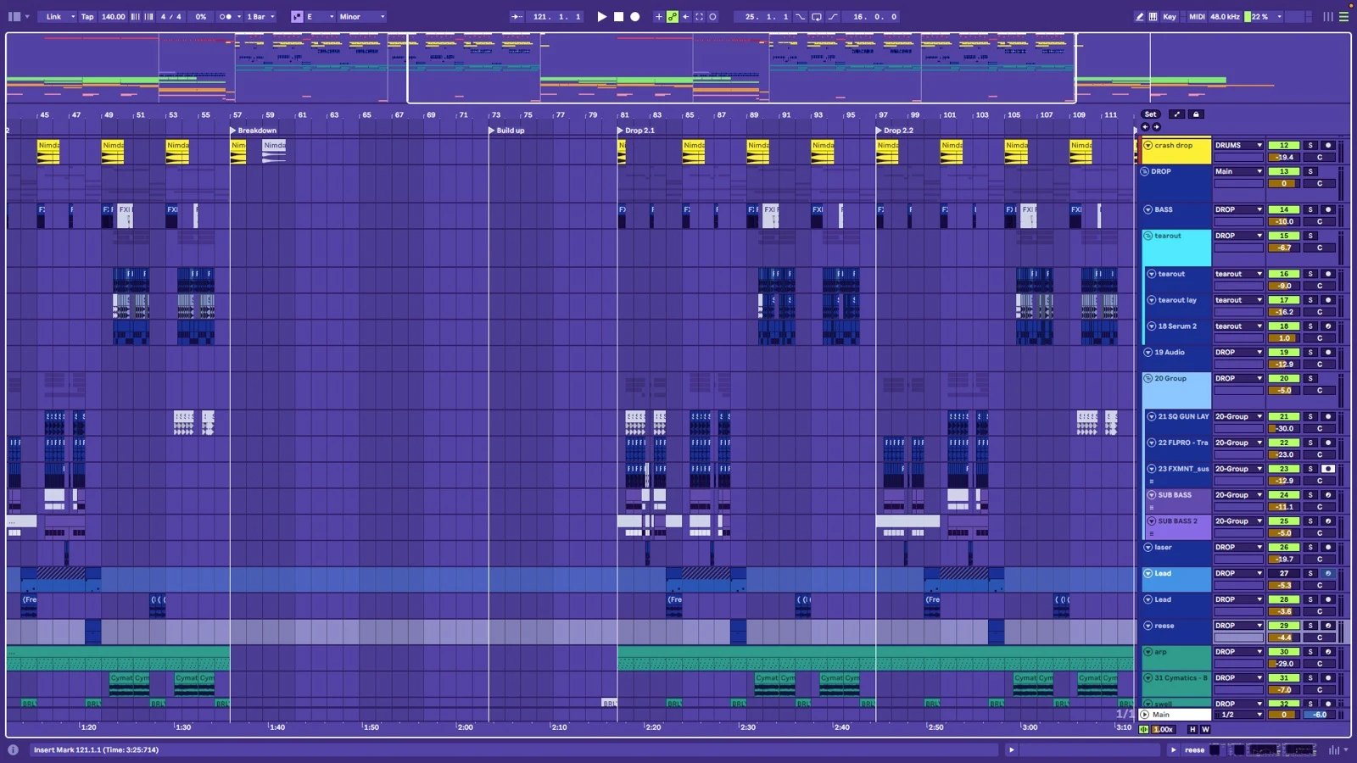The width and height of the screenshot is (1357, 763).
Task: Adjust the BASS volume slider at -10.0
Action: tap(1284, 221)
